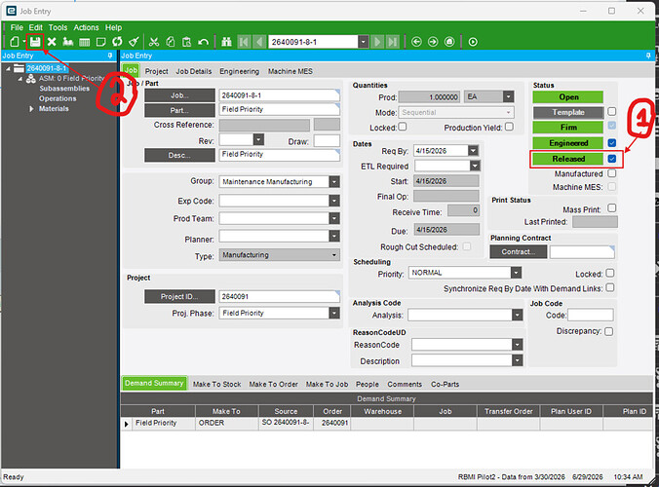The height and width of the screenshot is (487, 659).
Task: Open the Proj. Phase dropdown
Action: [x=334, y=314]
